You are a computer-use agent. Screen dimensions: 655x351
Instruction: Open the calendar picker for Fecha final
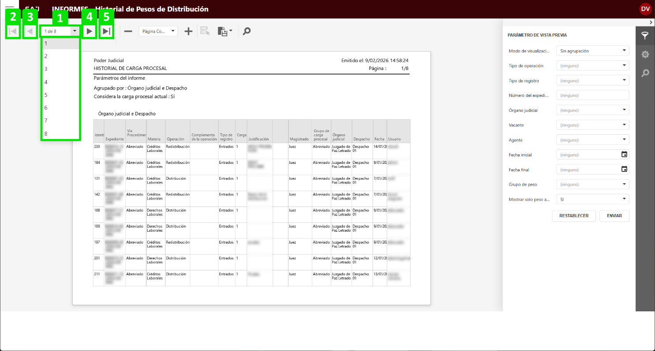624,170
